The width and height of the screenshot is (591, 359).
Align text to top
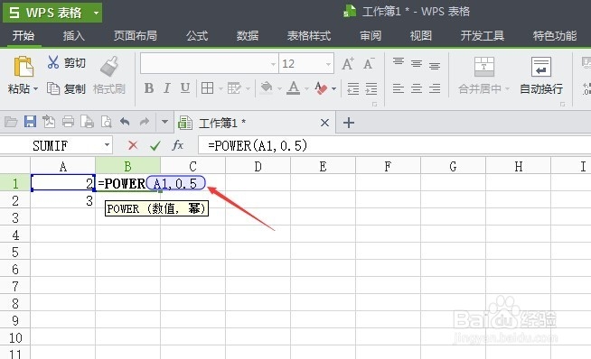(x=399, y=62)
